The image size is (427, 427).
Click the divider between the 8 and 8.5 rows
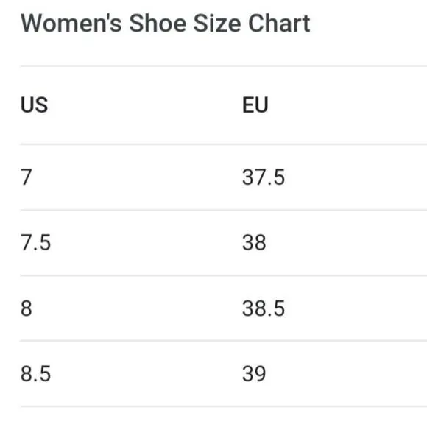click(224, 341)
